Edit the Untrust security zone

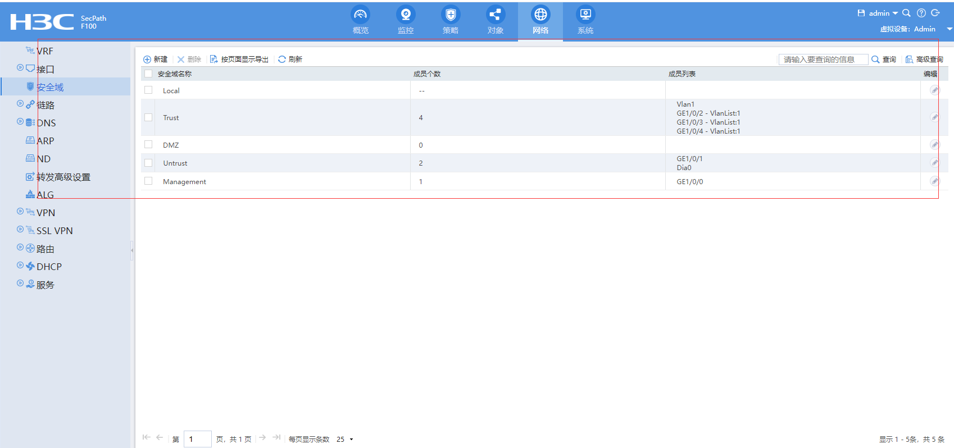coord(934,163)
